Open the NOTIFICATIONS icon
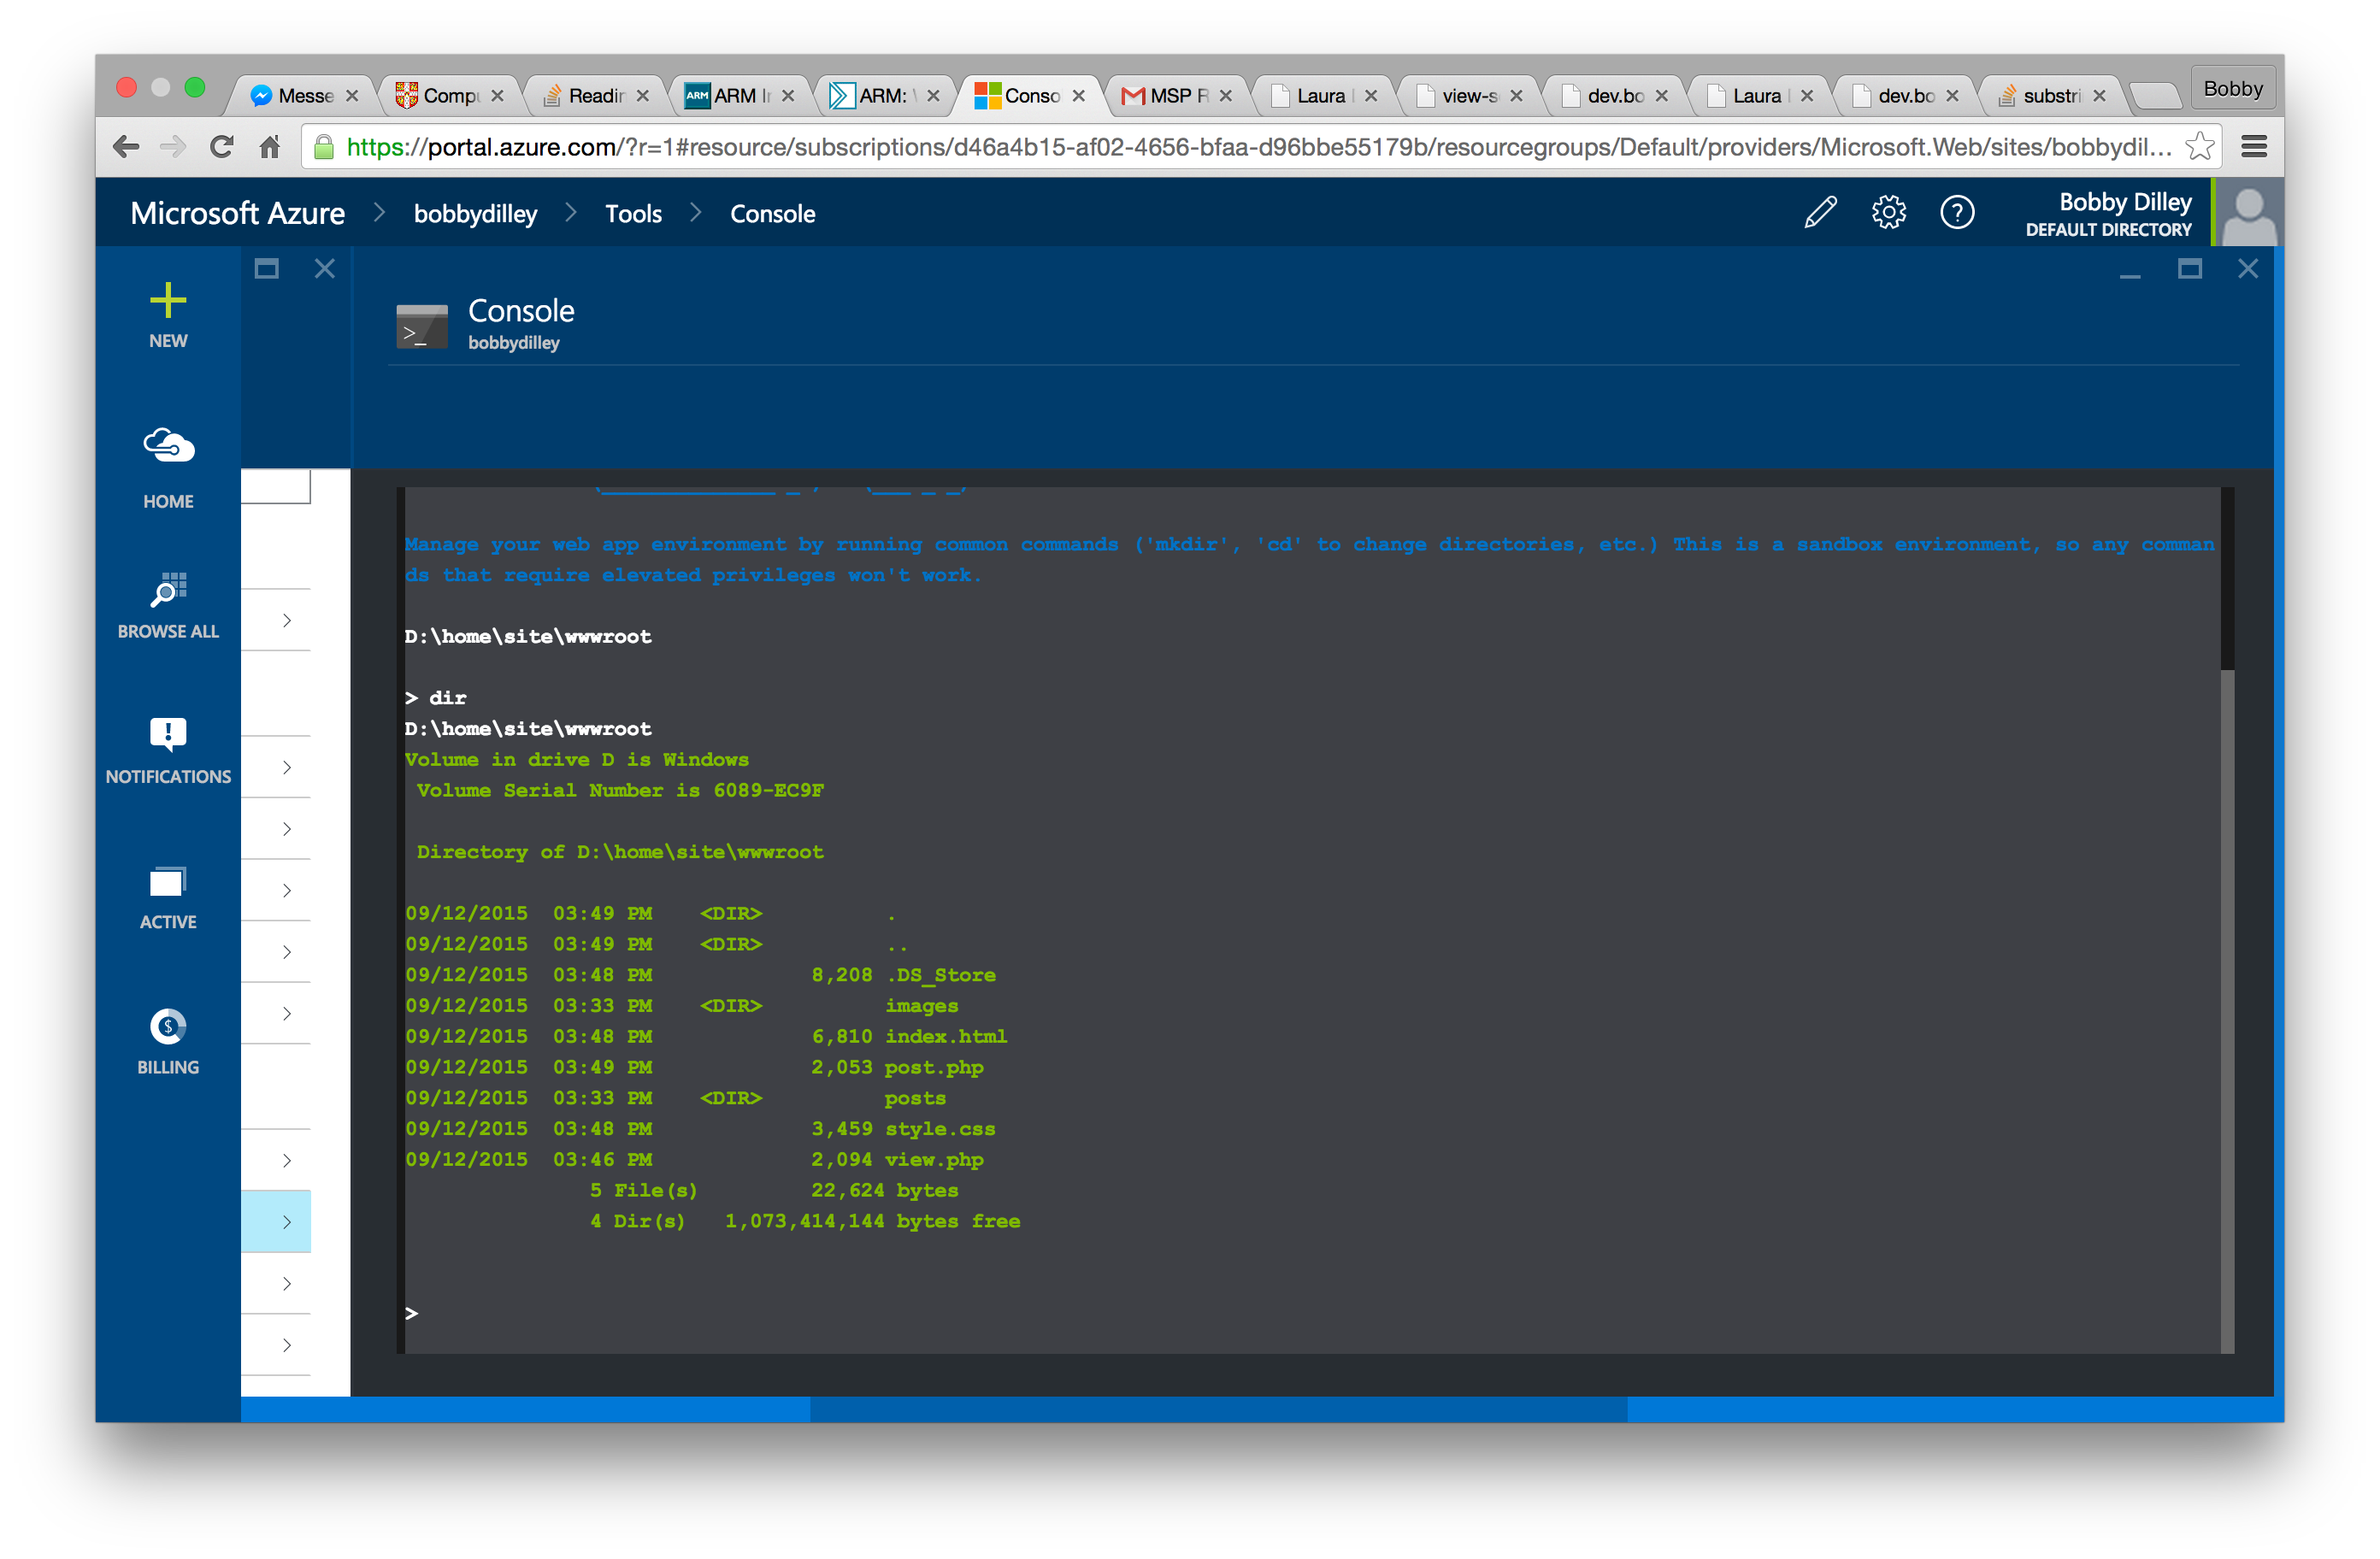2380x1559 pixels. pyautogui.click(x=168, y=735)
